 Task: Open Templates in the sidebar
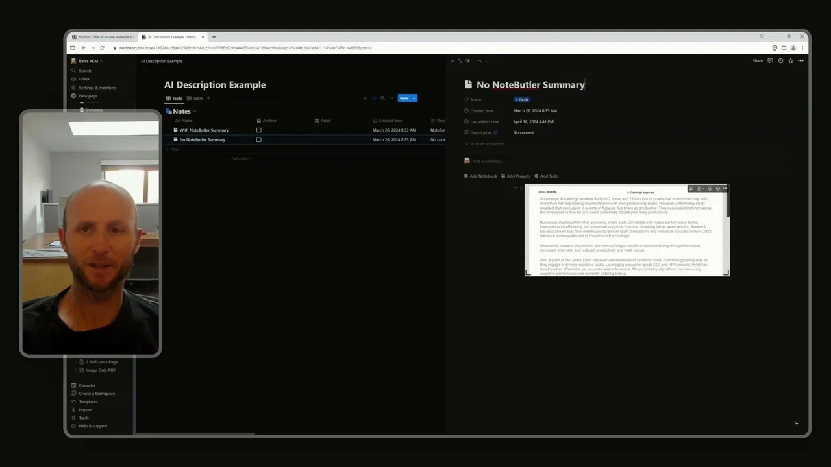click(88, 401)
